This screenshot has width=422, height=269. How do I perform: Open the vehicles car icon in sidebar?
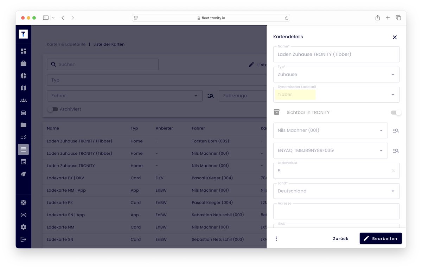tap(23, 113)
